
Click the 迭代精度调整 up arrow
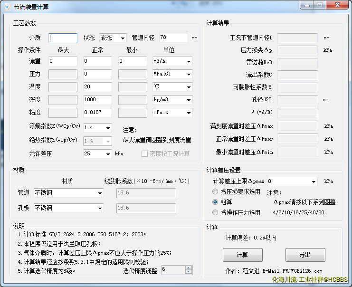(189, 268)
